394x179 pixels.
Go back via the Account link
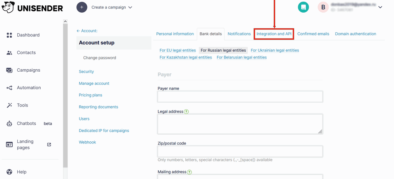click(x=87, y=31)
